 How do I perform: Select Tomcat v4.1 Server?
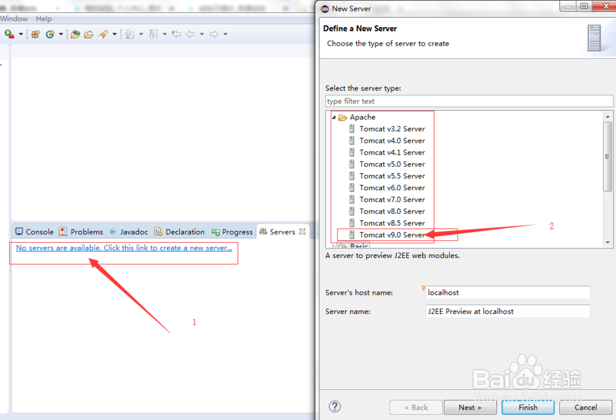(x=392, y=153)
